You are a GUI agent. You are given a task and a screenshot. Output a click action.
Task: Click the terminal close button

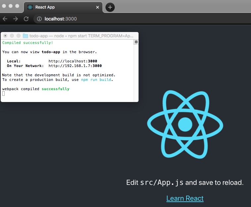point(5,36)
